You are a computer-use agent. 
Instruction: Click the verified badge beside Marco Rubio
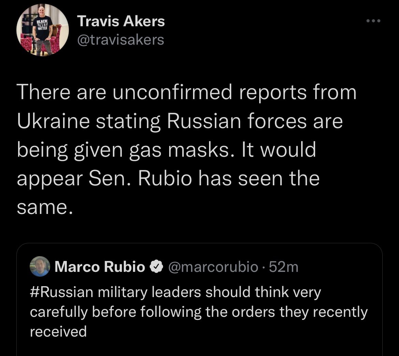[x=156, y=267]
